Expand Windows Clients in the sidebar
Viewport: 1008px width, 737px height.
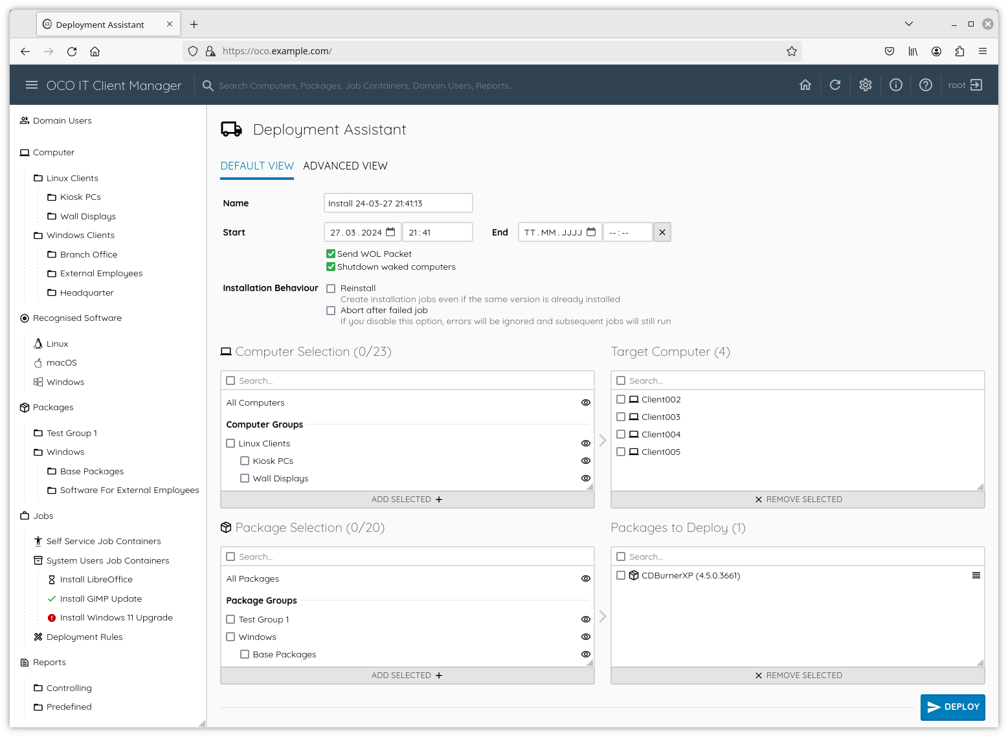coord(74,236)
